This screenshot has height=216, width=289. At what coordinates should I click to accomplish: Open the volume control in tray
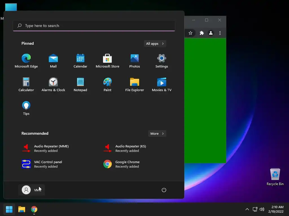coord(262,209)
